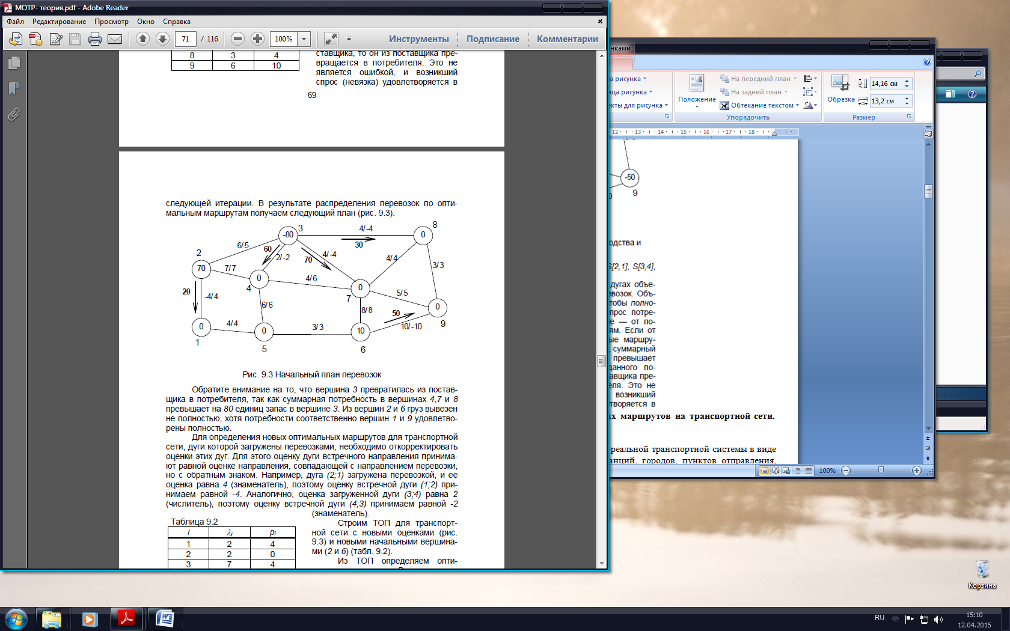Click the Word zoom slider handle

[881, 471]
